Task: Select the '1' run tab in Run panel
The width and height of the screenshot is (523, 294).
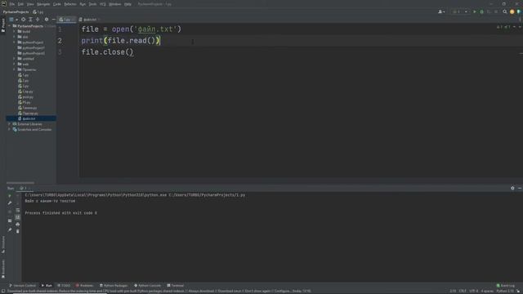Action: pos(25,189)
